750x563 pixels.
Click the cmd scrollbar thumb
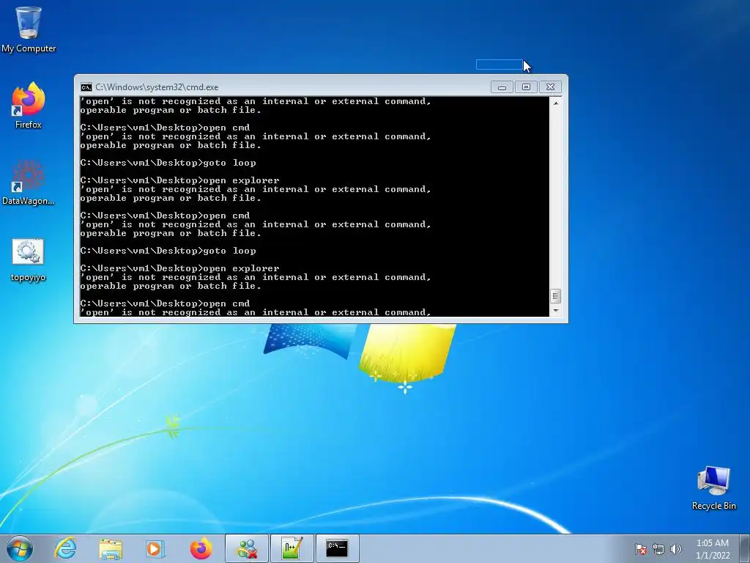(x=555, y=296)
